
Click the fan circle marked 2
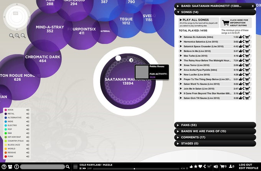(x=131, y=60)
